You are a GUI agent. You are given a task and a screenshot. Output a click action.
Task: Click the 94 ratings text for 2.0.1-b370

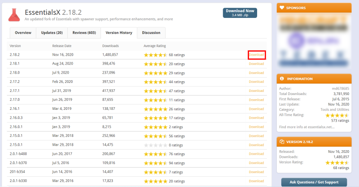177,163
